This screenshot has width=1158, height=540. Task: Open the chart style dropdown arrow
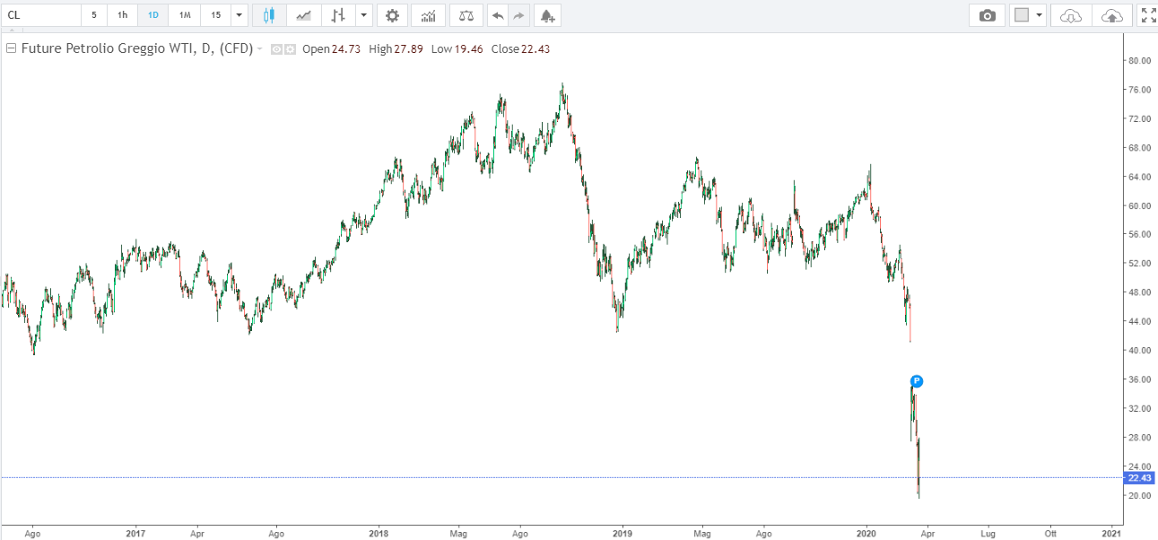362,15
